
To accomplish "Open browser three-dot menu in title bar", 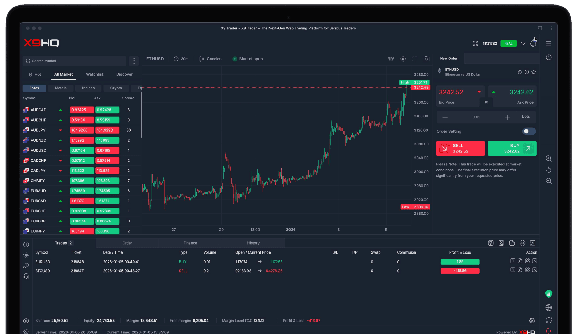I will 552,28.
